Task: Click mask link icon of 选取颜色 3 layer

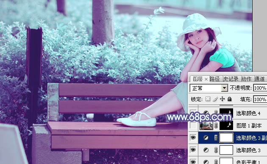Action: pyautogui.click(x=216, y=150)
